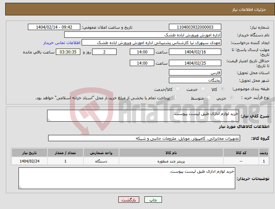The image size is (275, 209).
Task: Click the ردیف column header
Action: (264, 153)
